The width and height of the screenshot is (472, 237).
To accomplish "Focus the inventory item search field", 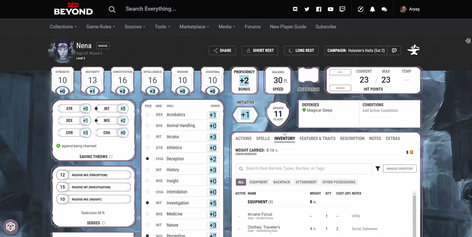I will pos(304,168).
